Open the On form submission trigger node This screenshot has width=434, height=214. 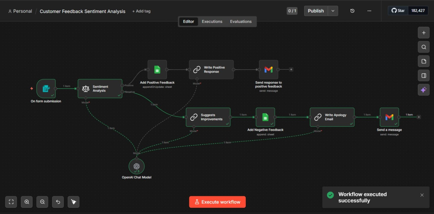[46, 89]
